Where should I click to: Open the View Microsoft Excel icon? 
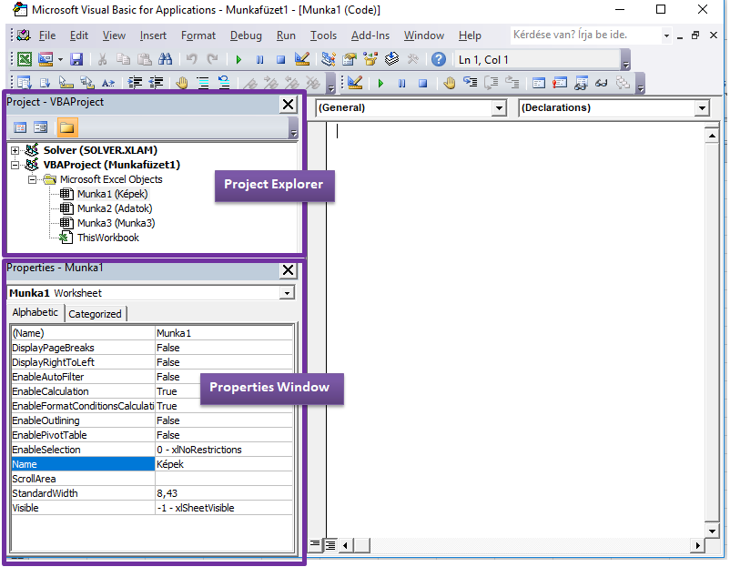(25, 59)
